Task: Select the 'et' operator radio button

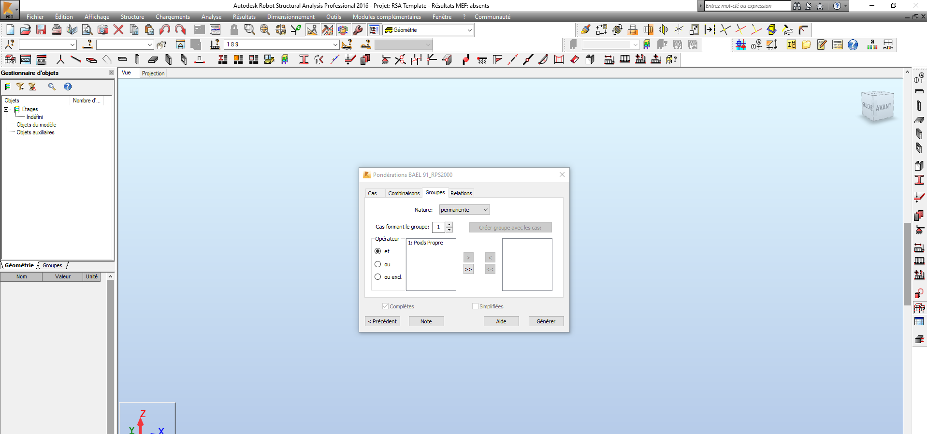Action: coord(378,251)
